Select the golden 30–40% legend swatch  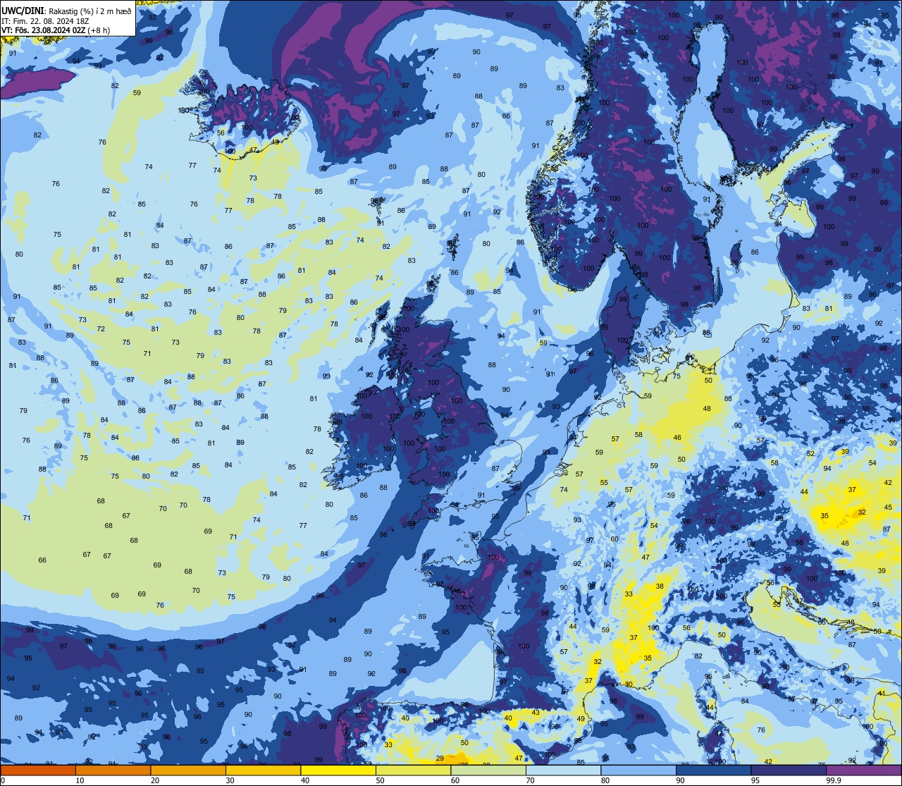click(263, 770)
